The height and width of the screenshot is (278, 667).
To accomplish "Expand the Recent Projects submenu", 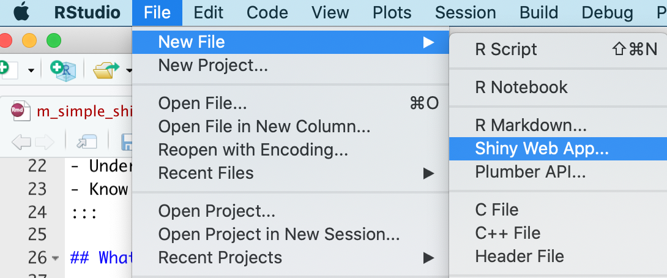I will [428, 258].
